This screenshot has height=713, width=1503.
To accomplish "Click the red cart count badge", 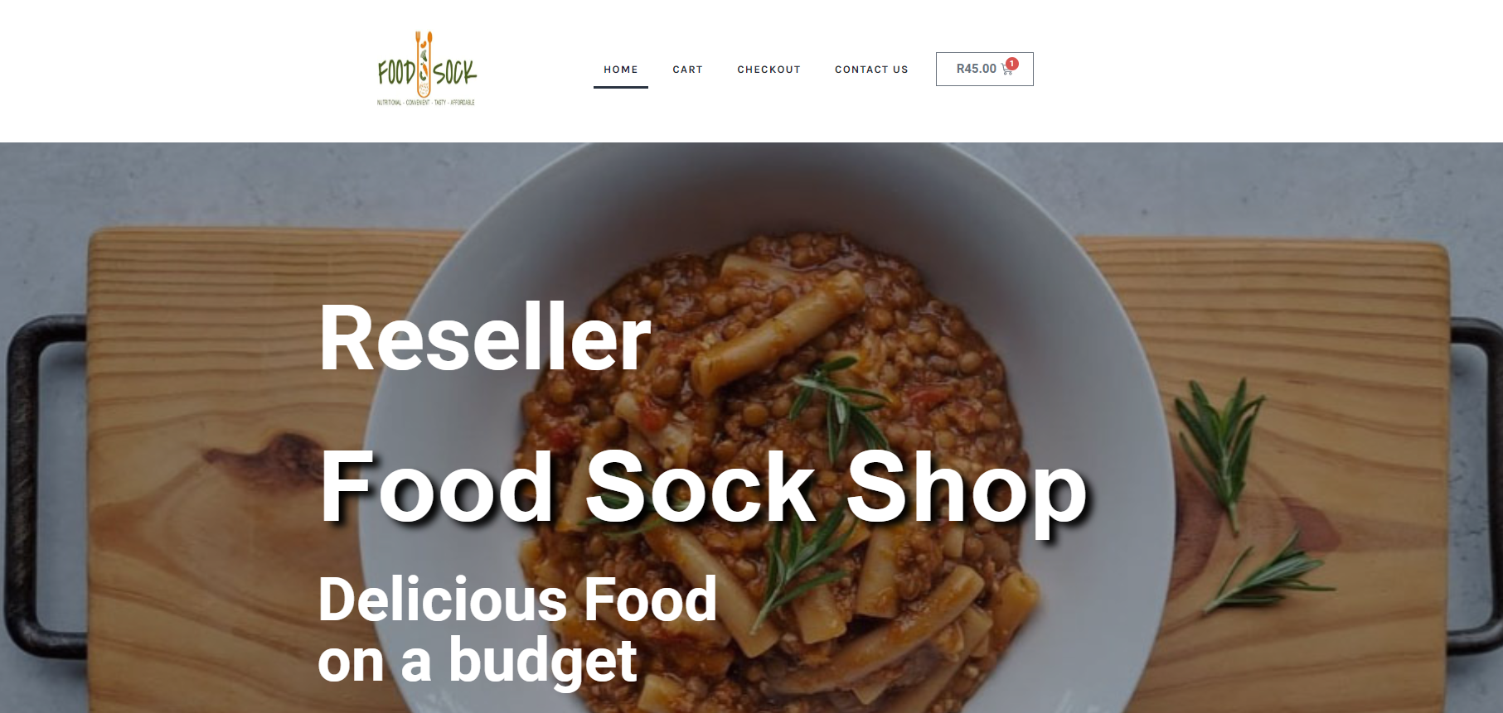I will pos(1012,64).
